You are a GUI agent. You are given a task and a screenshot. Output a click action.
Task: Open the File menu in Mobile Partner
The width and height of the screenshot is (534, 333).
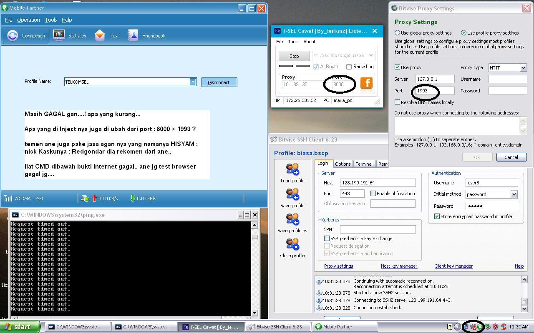(8, 20)
